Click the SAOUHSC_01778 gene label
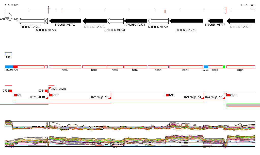 (x=240, y=27)
